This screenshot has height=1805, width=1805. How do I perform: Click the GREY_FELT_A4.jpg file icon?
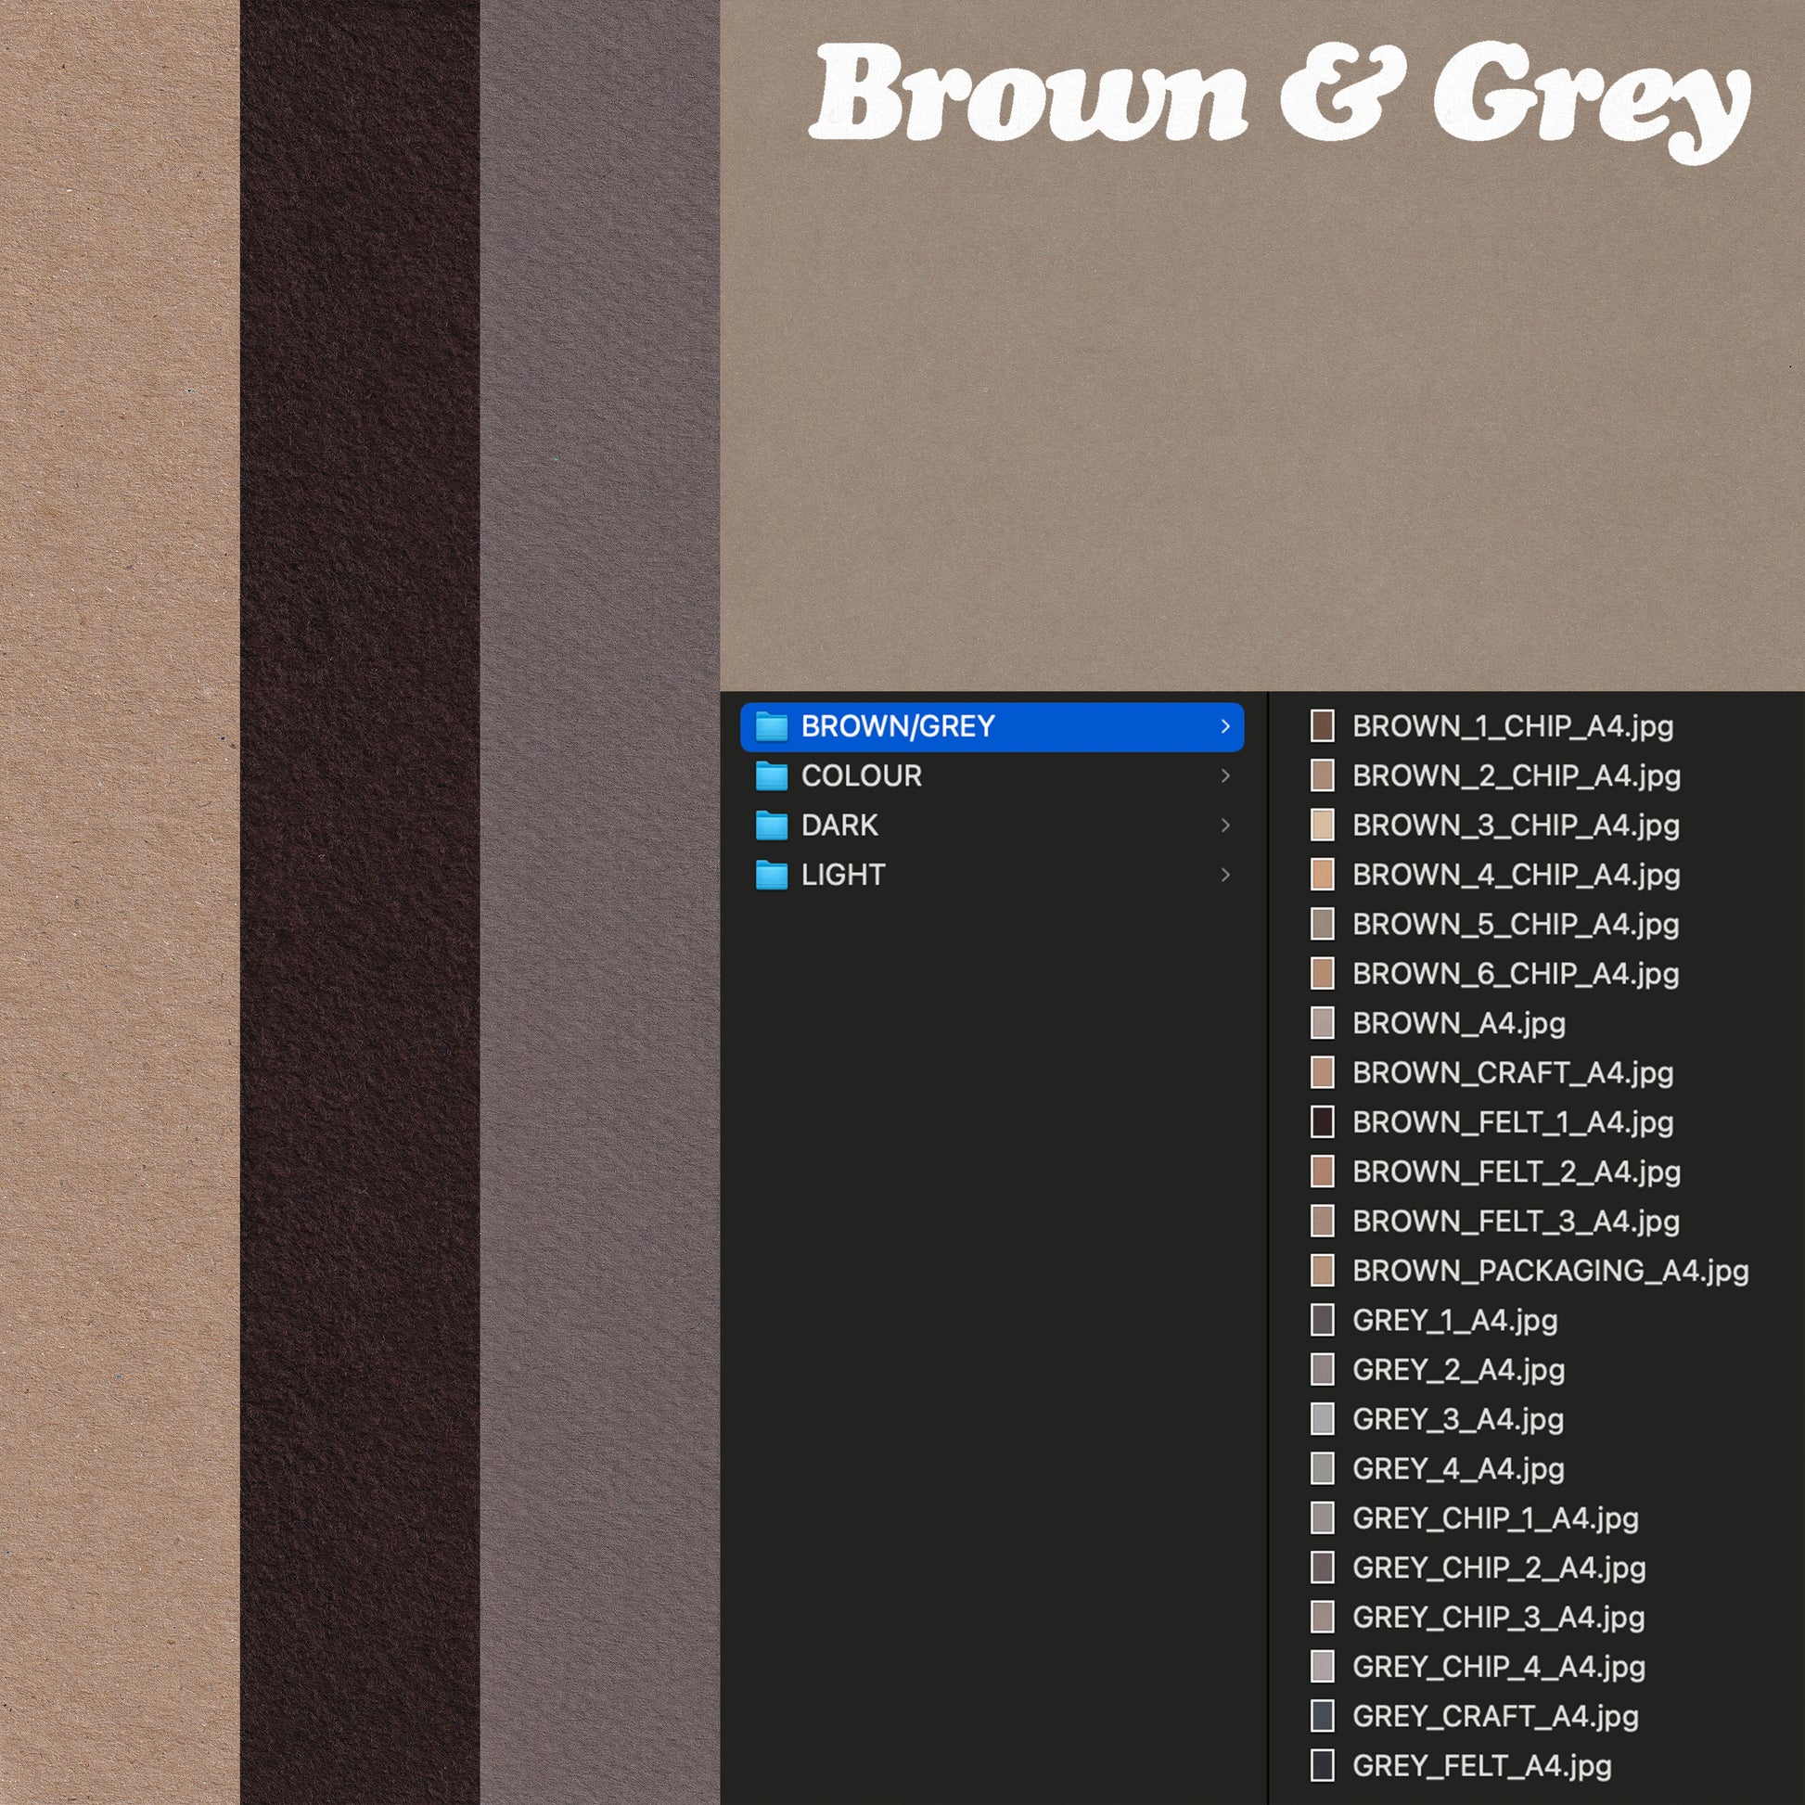click(1322, 1765)
